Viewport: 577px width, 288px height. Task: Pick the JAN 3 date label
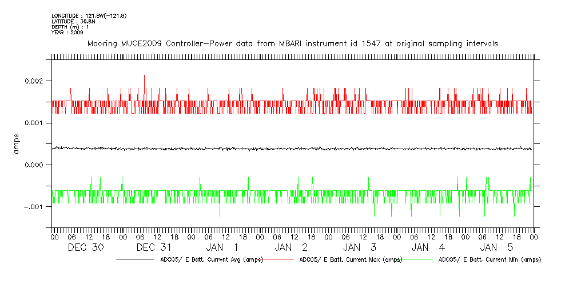tap(360, 247)
